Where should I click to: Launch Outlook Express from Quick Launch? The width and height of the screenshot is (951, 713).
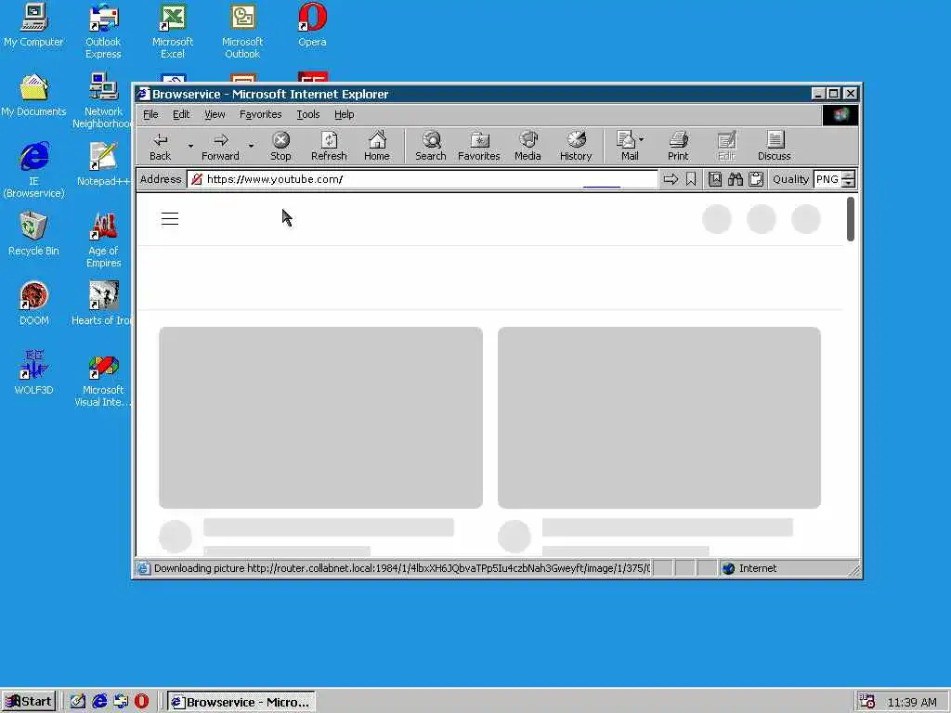click(121, 702)
